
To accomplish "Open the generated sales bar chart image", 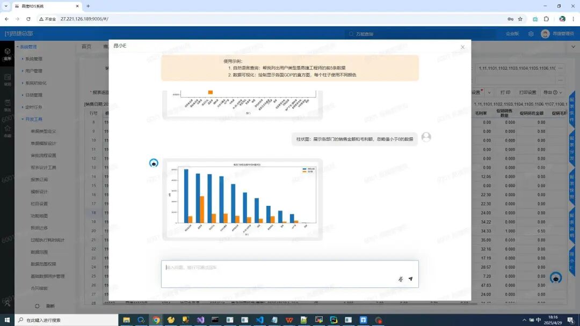I will (243, 199).
